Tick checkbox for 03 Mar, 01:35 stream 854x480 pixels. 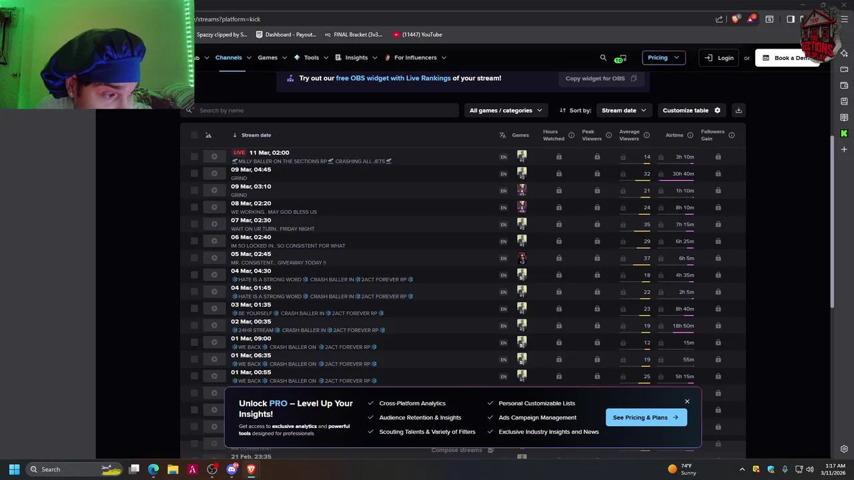(x=194, y=309)
